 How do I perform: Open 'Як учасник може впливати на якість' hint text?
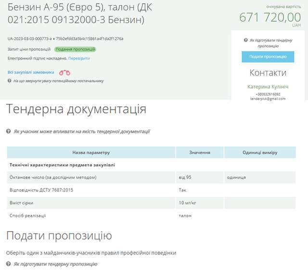[x=81, y=131]
